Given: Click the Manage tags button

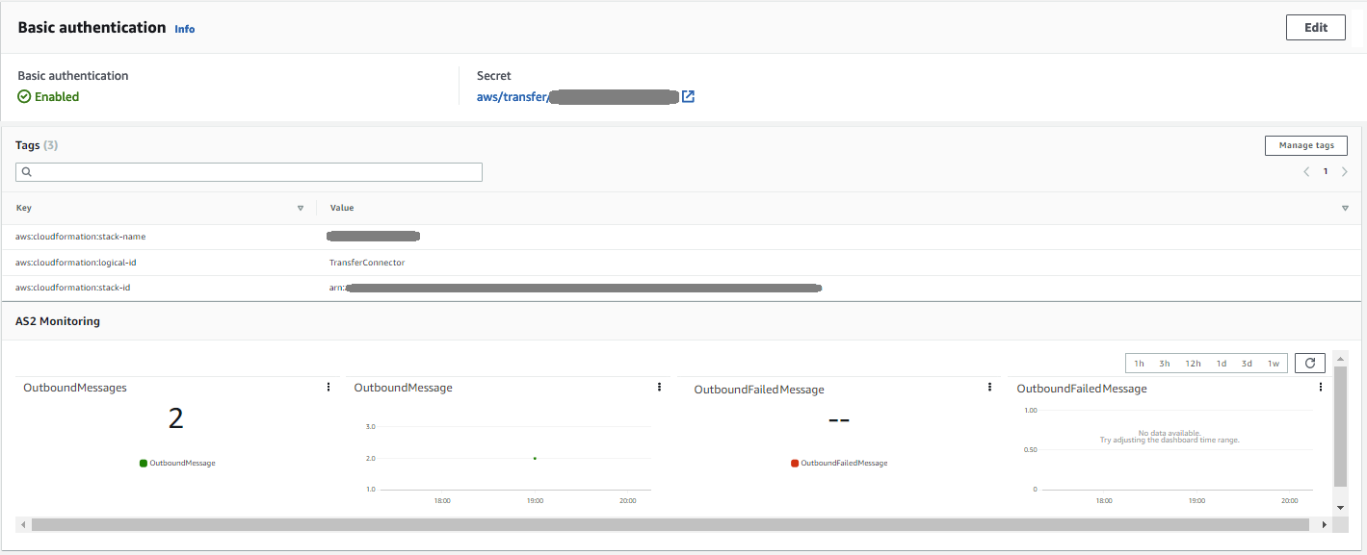Looking at the screenshot, I should click(x=1306, y=145).
